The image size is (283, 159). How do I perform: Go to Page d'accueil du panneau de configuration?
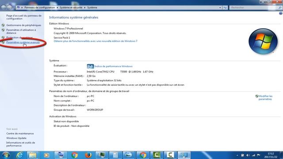tap(24, 17)
